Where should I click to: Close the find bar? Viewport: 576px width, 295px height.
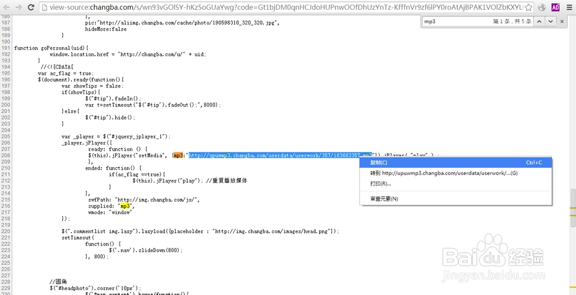click(562, 22)
